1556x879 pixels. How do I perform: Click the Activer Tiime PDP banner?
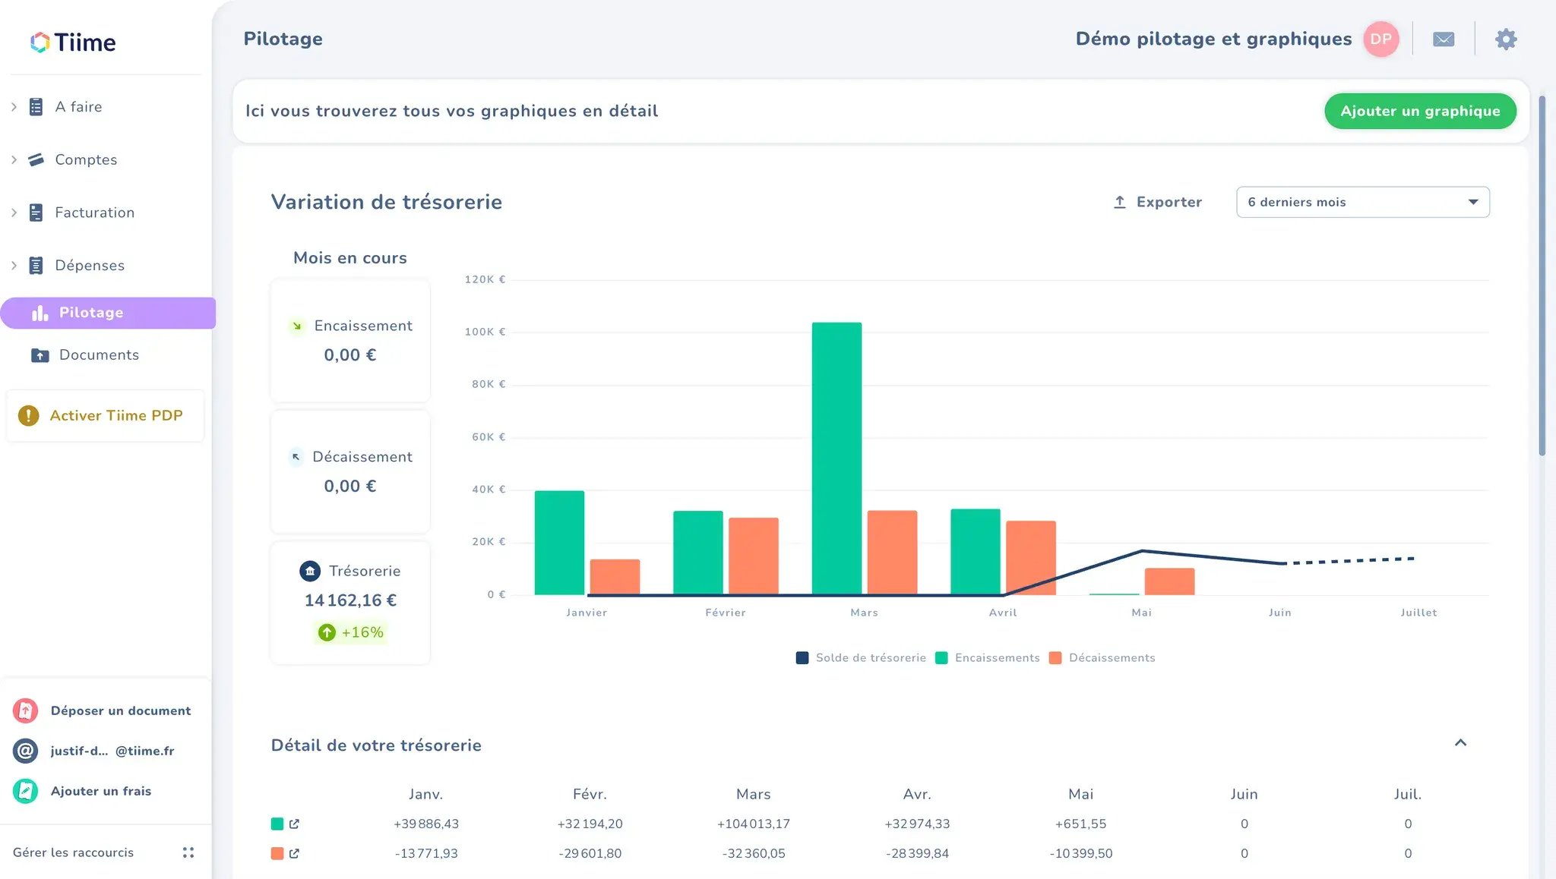105,415
